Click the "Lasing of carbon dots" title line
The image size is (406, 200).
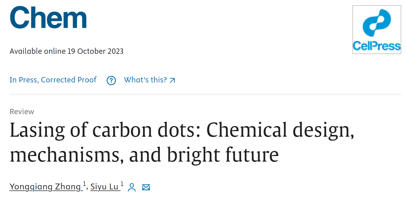(182, 131)
